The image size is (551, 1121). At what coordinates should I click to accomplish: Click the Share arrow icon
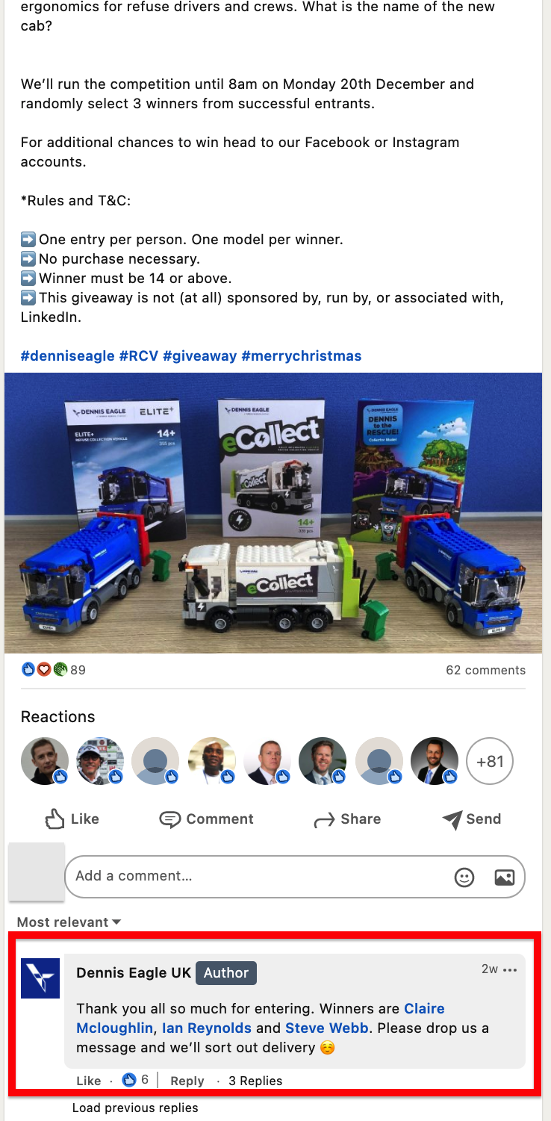324,820
